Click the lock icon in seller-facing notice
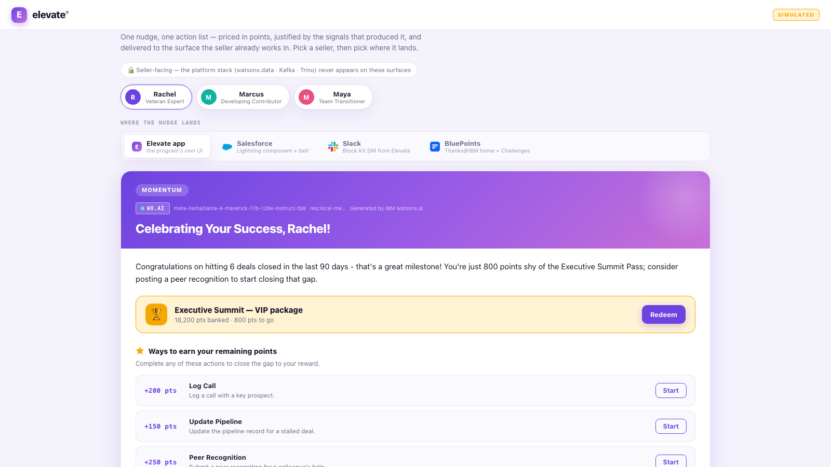831x467 pixels. coord(131,70)
